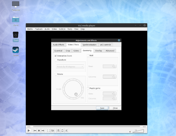
Task: Enable the Transform checkbox
Action: (x=56, y=60)
